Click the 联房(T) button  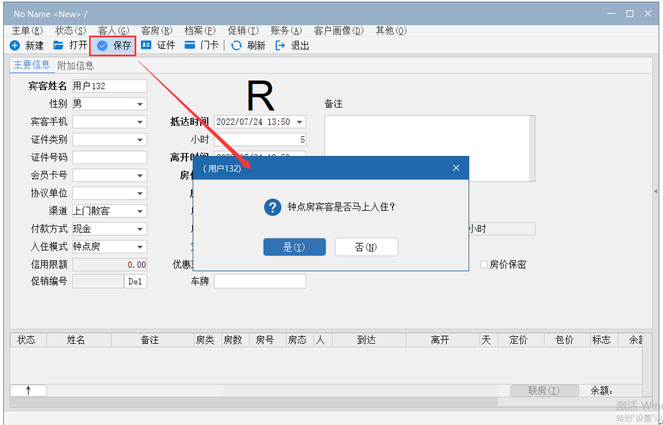(x=544, y=390)
